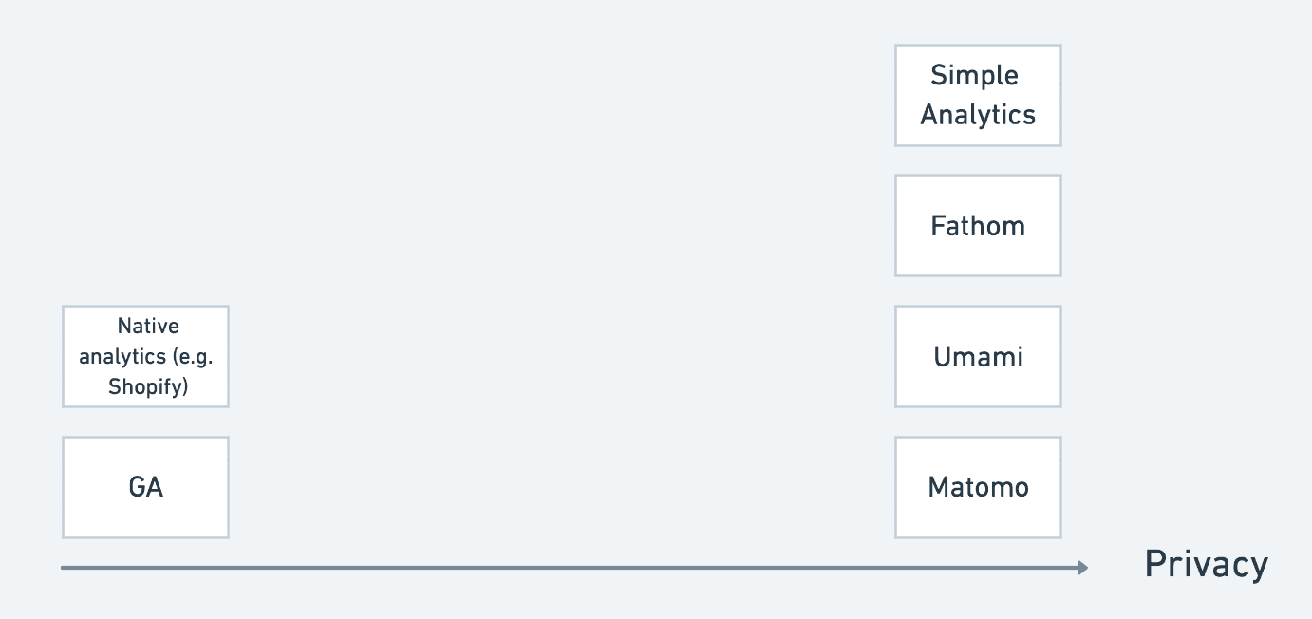Click the word "Analytics" in the top box
The width and height of the screenshot is (1312, 619).
[x=978, y=115]
